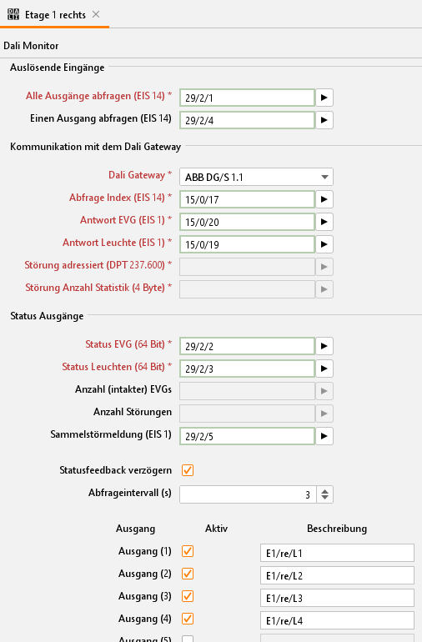422x642 pixels.
Task: Click arrow button next to Sammelstörmeldung field
Action: pos(324,436)
